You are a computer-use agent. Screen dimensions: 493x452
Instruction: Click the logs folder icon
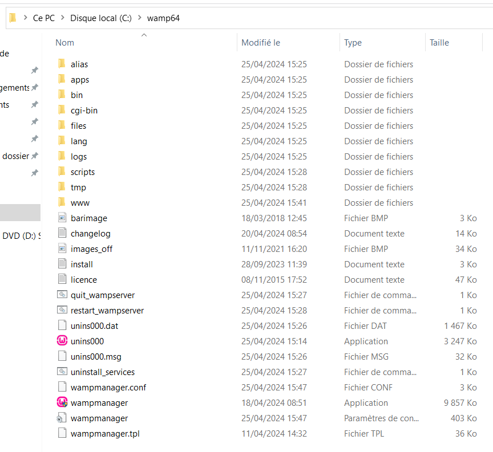pos(62,156)
